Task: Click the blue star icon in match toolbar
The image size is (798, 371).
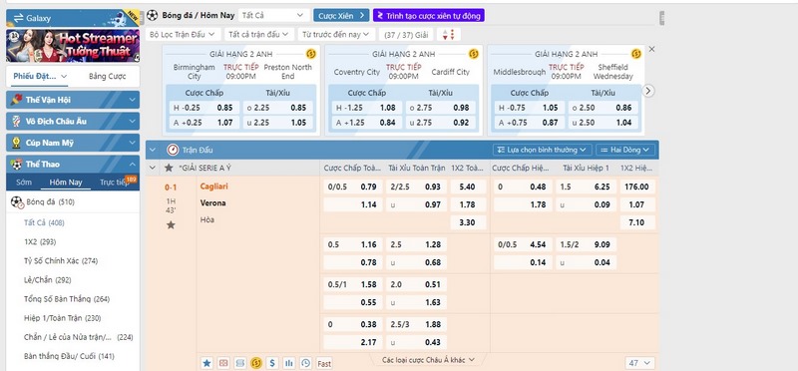Action: [x=206, y=363]
